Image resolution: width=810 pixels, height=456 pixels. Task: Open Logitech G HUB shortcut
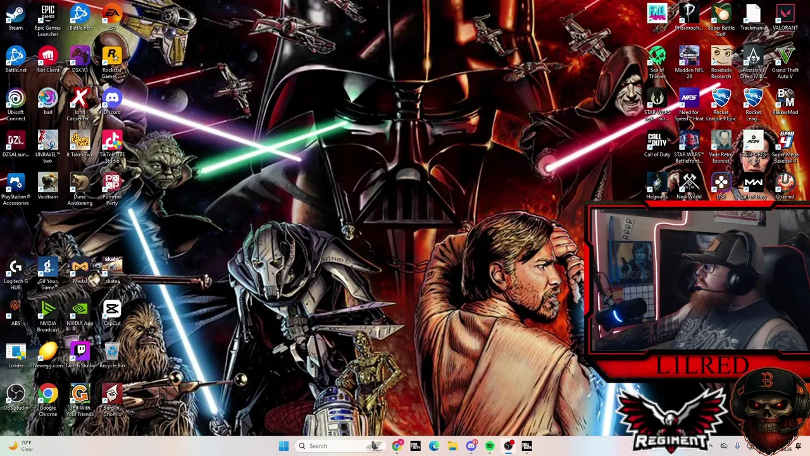[16, 274]
